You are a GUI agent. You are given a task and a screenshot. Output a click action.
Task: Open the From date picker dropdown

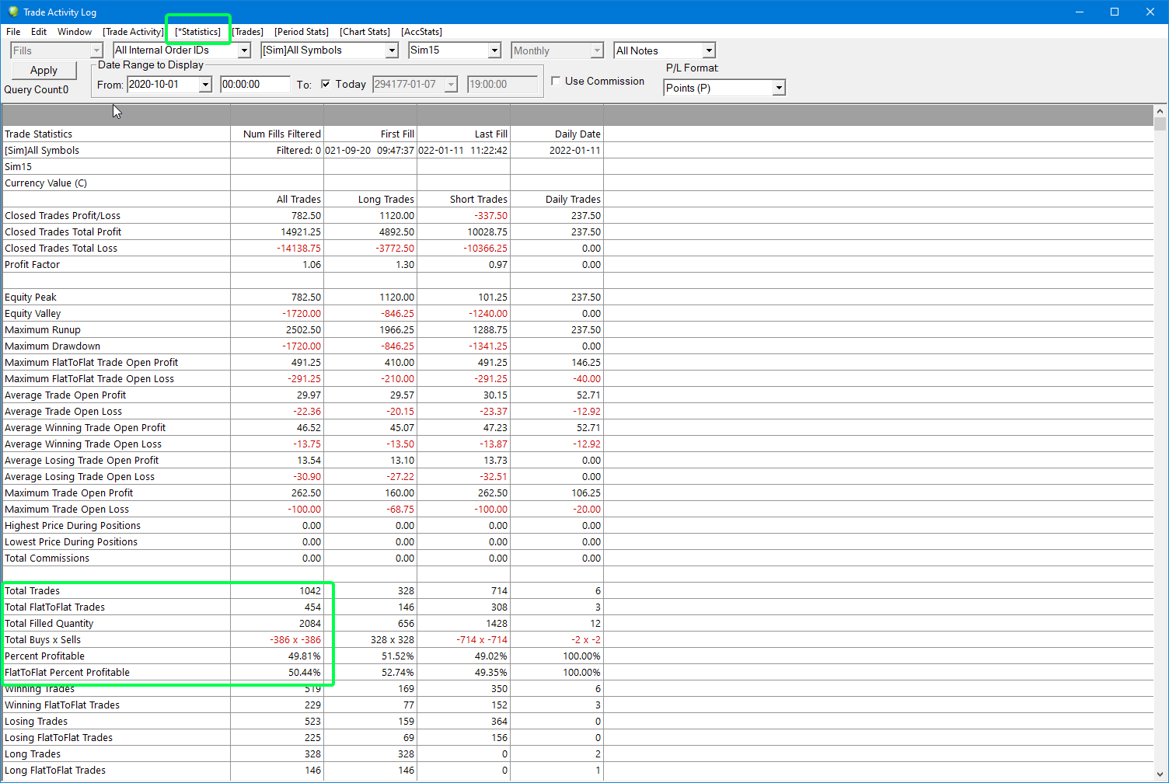pyautogui.click(x=205, y=85)
